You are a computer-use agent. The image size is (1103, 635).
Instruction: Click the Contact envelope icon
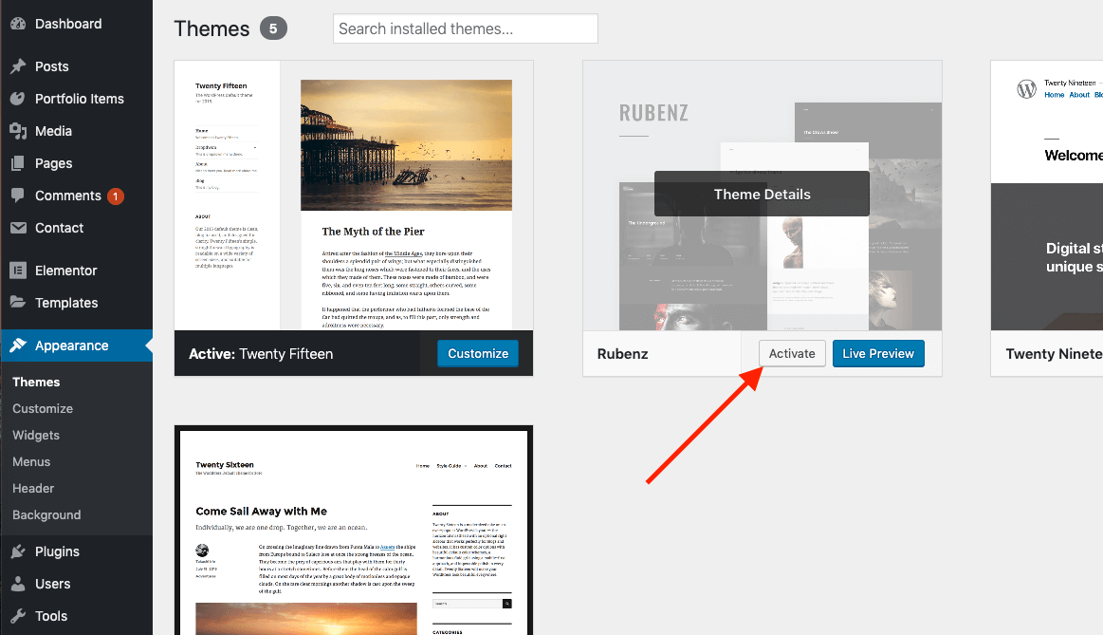coord(18,228)
